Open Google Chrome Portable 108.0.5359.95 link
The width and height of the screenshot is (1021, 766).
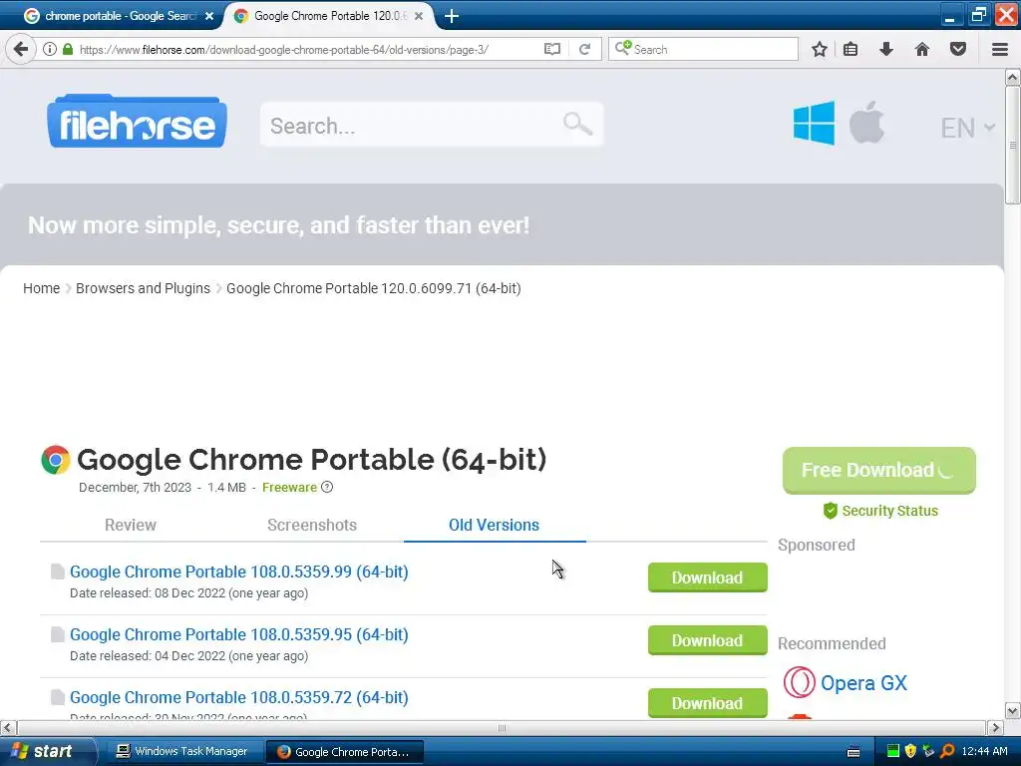point(239,634)
